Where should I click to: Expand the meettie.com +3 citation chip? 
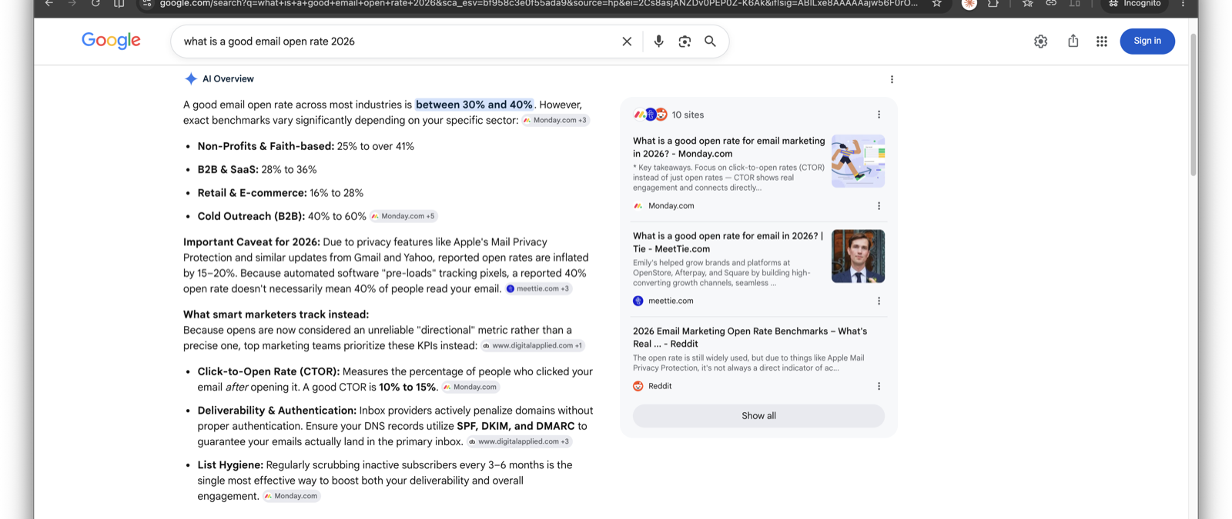(x=537, y=289)
